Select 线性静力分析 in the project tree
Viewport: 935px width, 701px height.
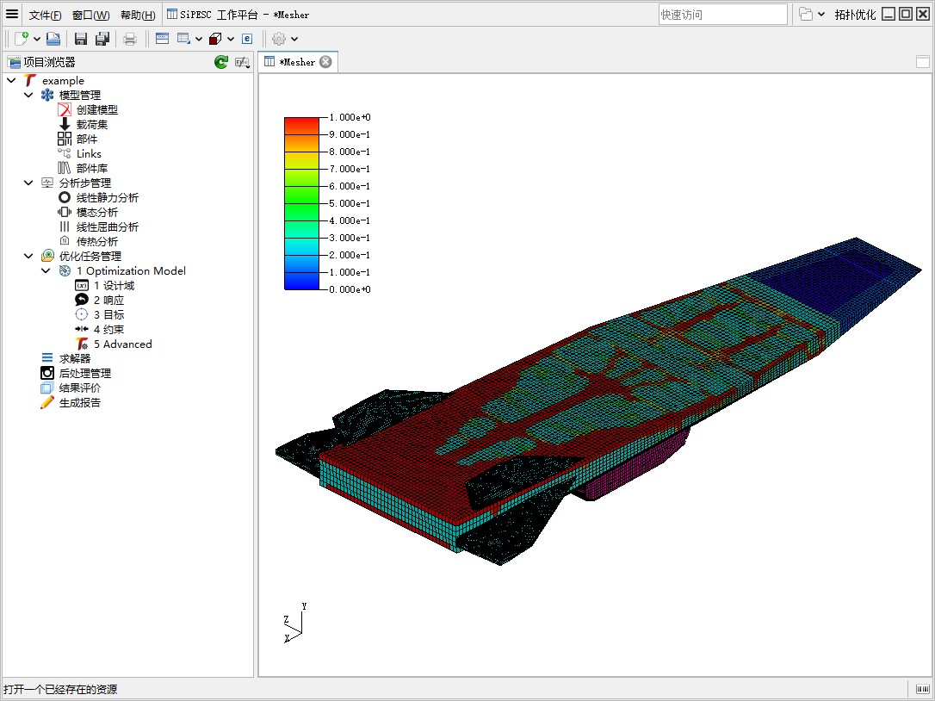coord(107,197)
